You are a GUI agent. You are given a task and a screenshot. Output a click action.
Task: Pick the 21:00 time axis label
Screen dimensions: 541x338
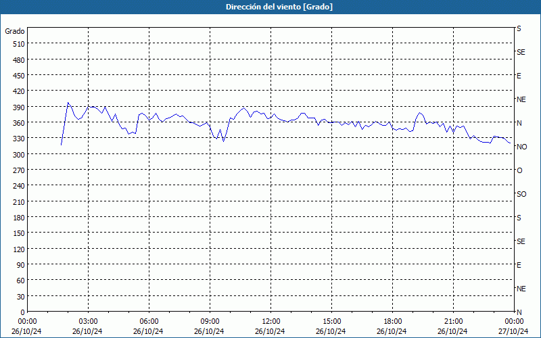[453, 322]
